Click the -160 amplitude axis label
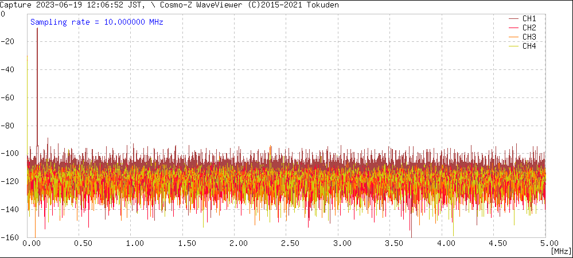Image resolution: width=573 pixels, height=258 pixels. pyautogui.click(x=10, y=237)
